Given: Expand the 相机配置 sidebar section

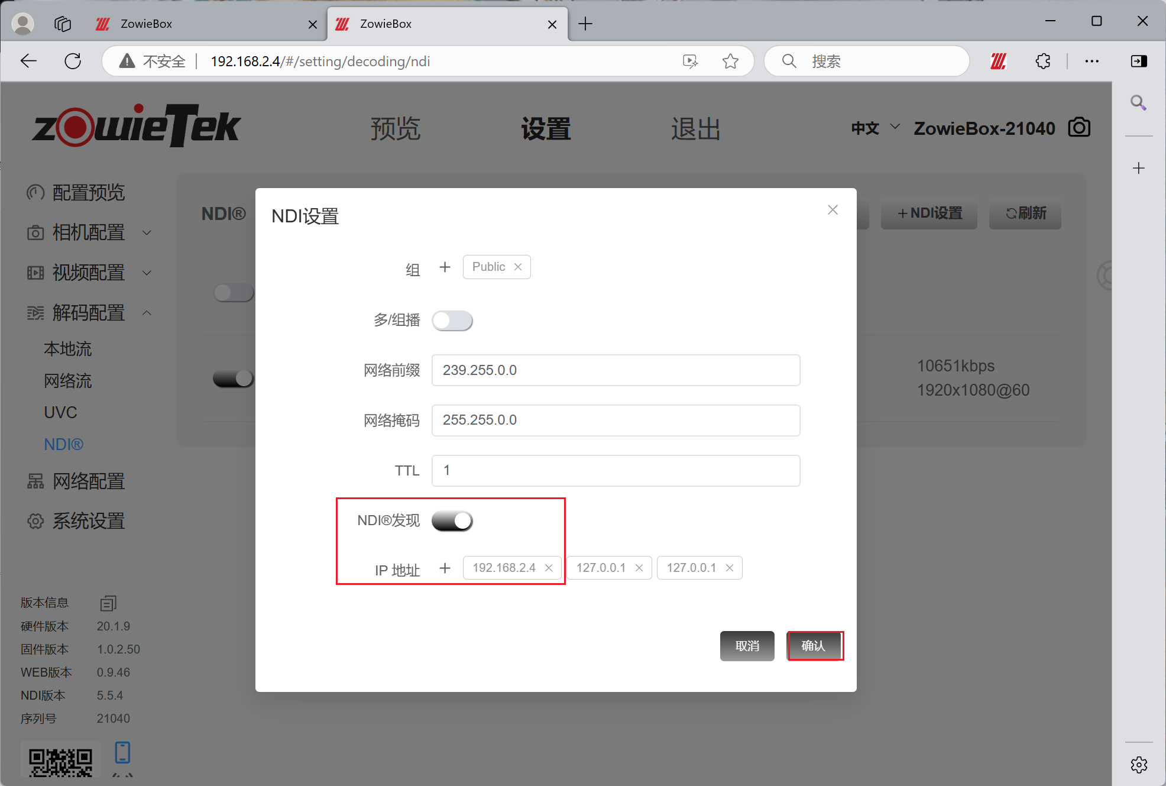Looking at the screenshot, I should point(89,233).
